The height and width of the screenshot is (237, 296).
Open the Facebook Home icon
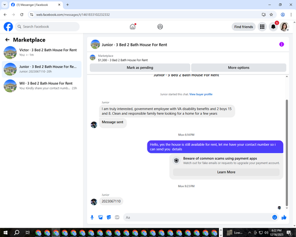pyautogui.click(x=133, y=27)
